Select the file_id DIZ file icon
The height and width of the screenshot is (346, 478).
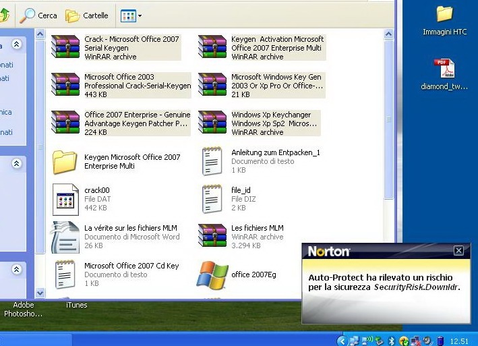click(x=212, y=199)
